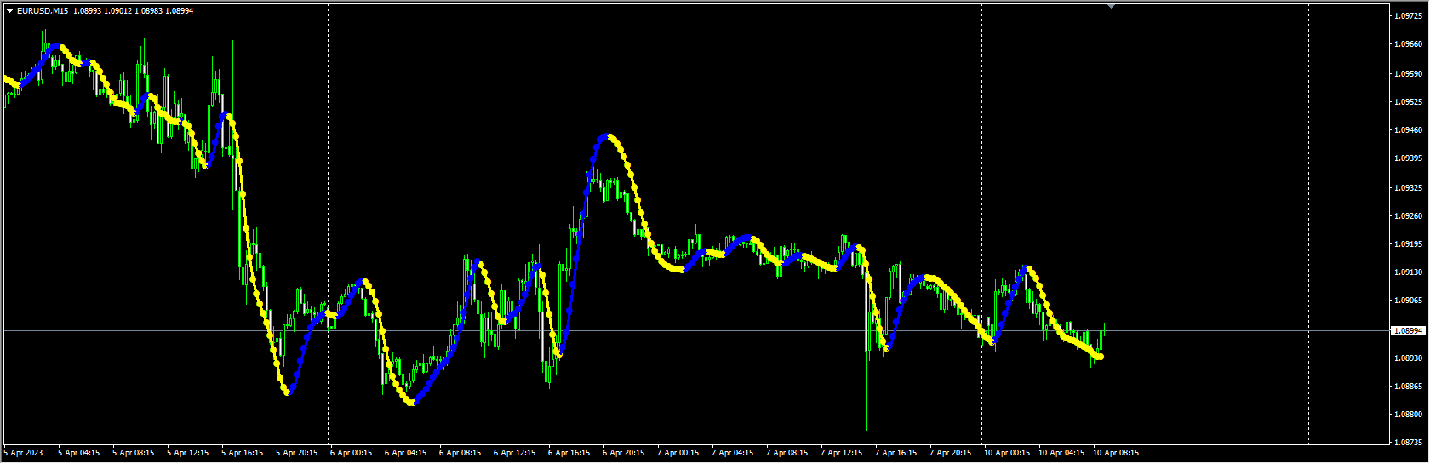Viewport: 1430px width, 464px height.
Task: Click price scale value 1.09660
Action: 1409,44
